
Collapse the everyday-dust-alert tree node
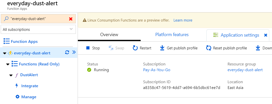pyautogui.click(x=5, y=53)
